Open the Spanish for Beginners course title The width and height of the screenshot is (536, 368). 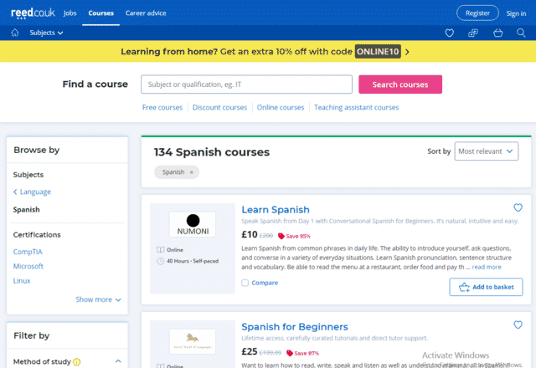click(x=295, y=327)
